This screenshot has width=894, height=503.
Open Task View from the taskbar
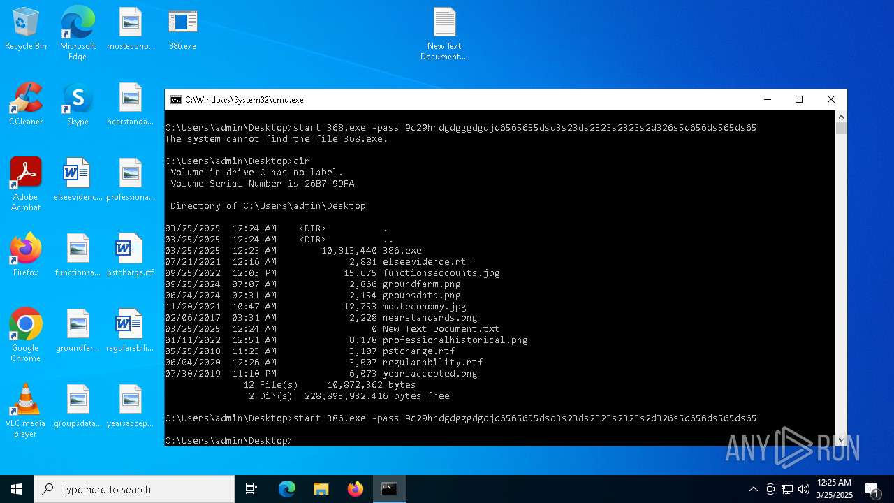251,489
